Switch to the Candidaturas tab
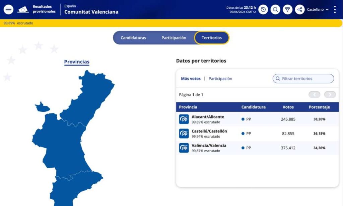 click(x=133, y=38)
